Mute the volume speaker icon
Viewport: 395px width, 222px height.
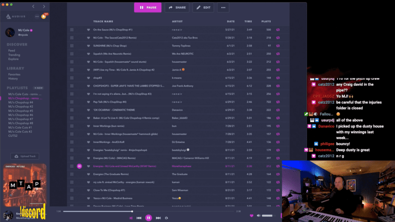tap(258, 216)
